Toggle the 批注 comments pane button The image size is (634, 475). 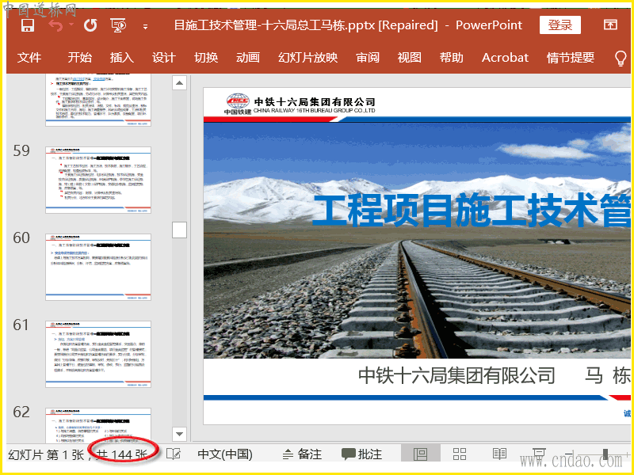[x=362, y=454]
